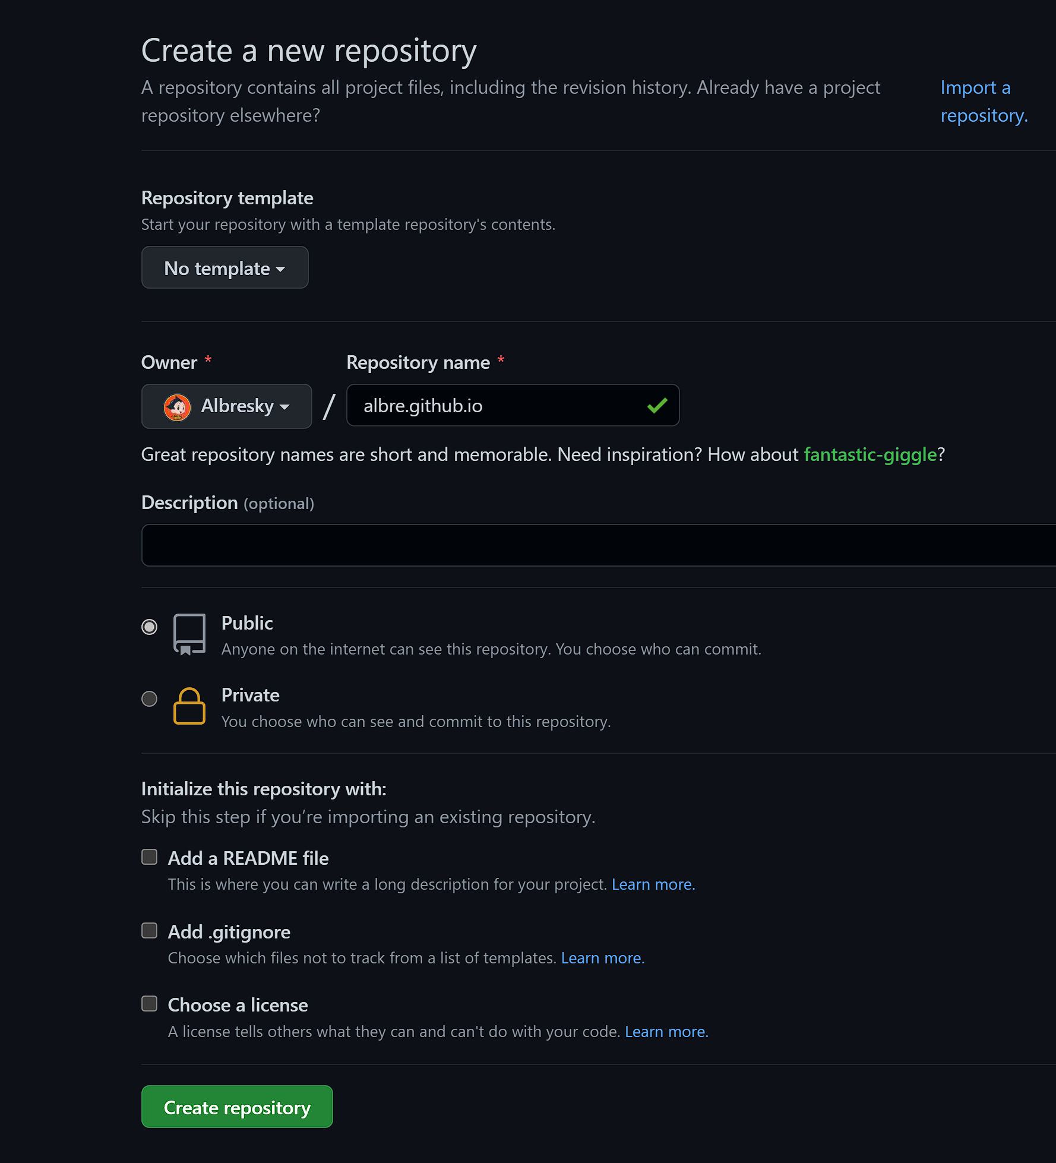Open Learn more link for .gitignore
Image resolution: width=1056 pixels, height=1163 pixels.
601,958
